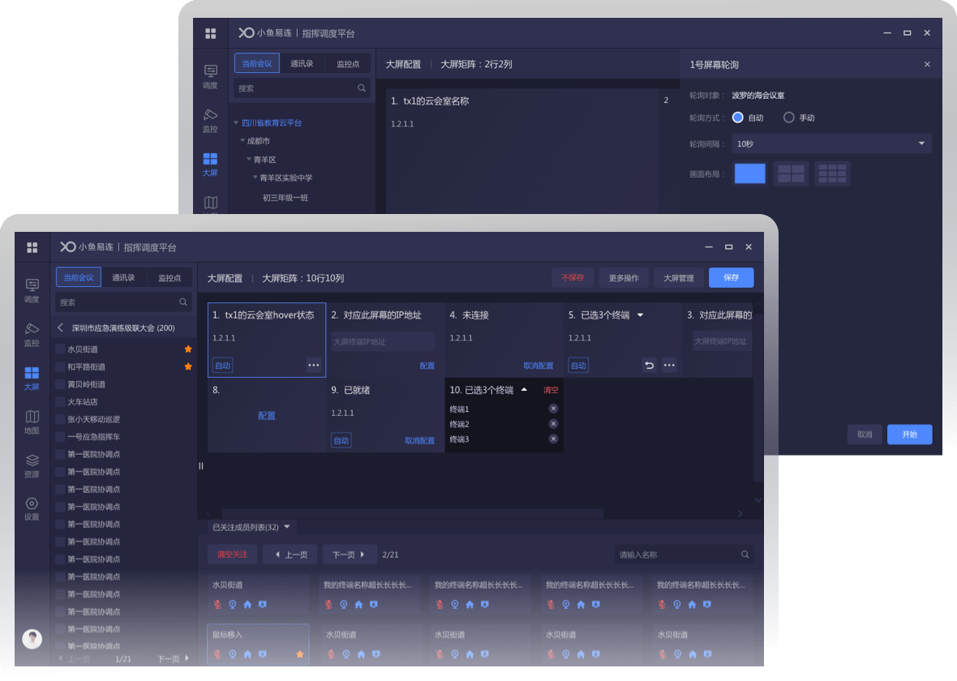Switch to 监控点 tab in back window

point(348,63)
